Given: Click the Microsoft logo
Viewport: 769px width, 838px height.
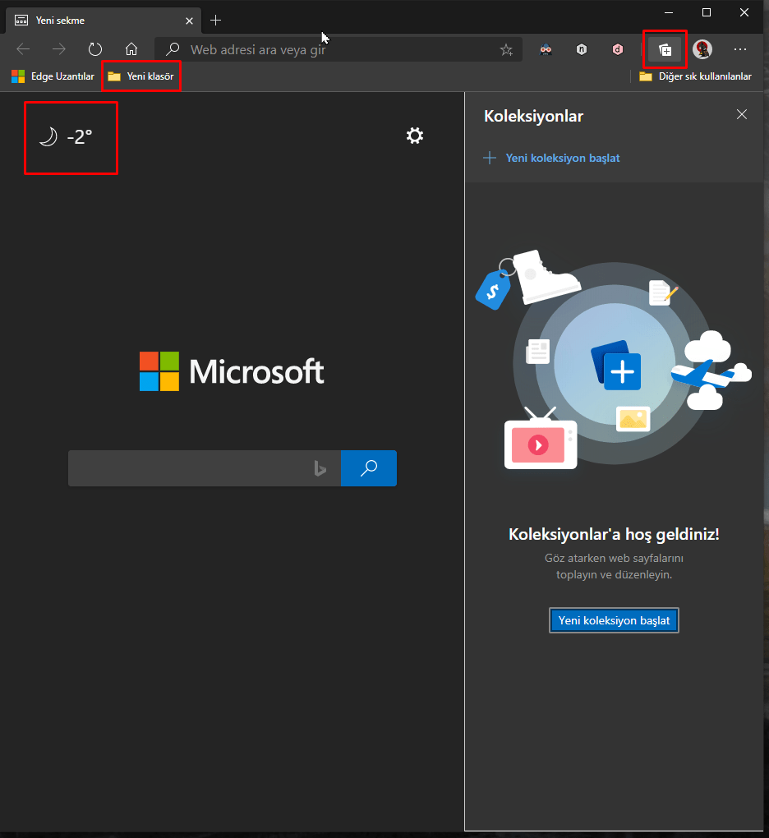Looking at the screenshot, I should coord(232,371).
